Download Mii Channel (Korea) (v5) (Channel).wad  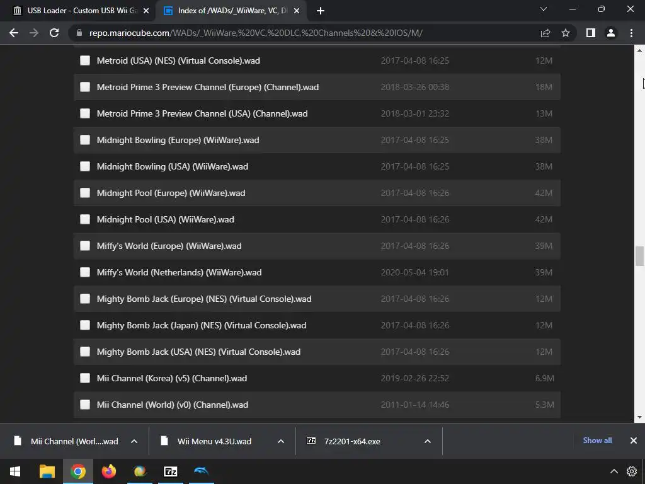[172, 378]
